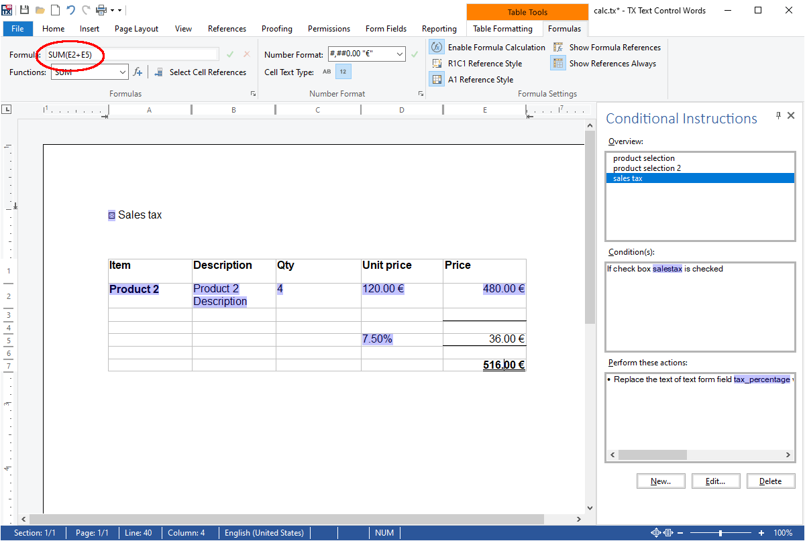Click the Open folder icon

40,10
